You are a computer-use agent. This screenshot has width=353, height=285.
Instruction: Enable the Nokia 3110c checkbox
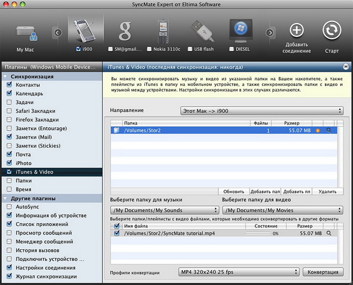[149, 49]
